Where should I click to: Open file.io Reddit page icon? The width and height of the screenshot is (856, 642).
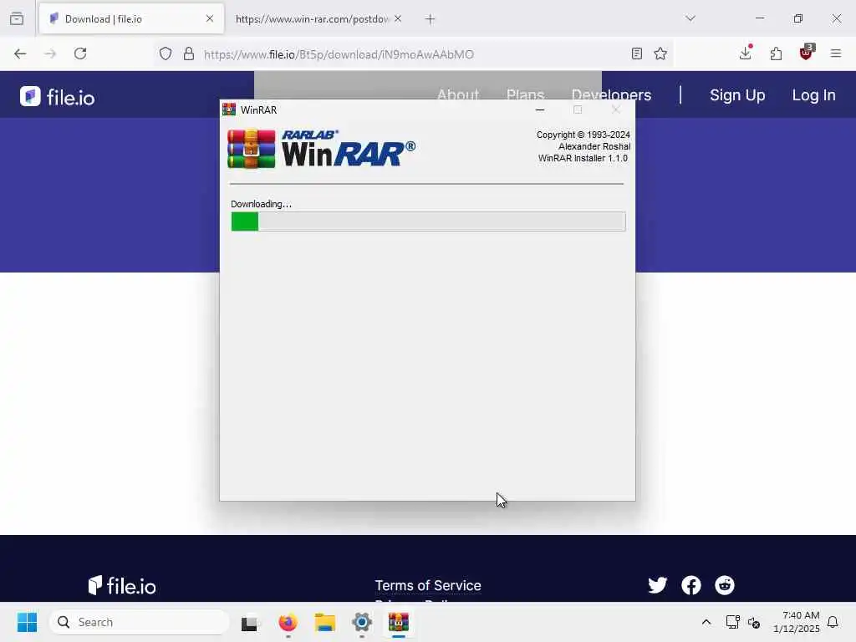(725, 585)
